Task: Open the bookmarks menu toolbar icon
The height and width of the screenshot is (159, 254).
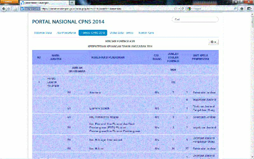Action: [x=249, y=9]
